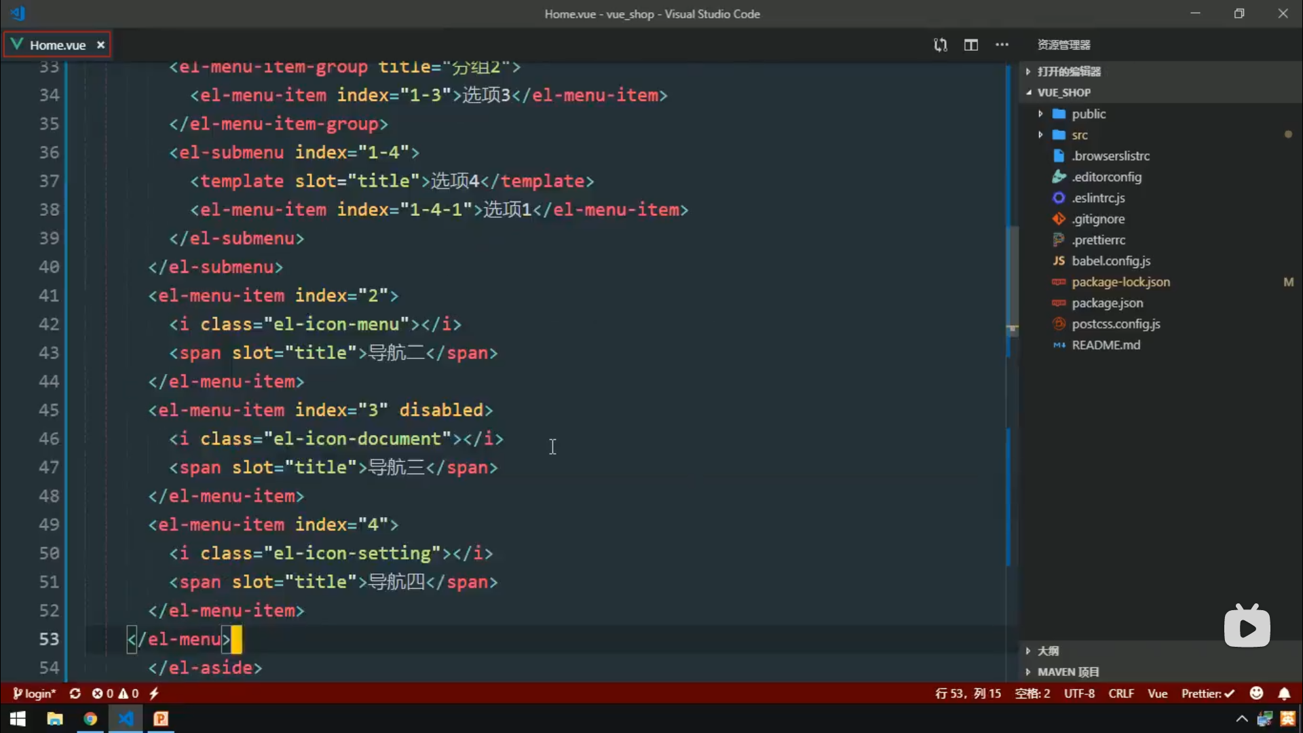The image size is (1303, 733).
Task: Collapse the VUE_SHOP root folder
Action: pyautogui.click(x=1160, y=92)
